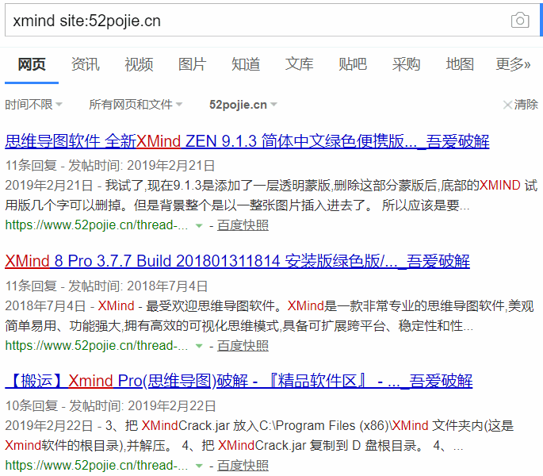Expand the arrow beside the second result URL

[200, 346]
